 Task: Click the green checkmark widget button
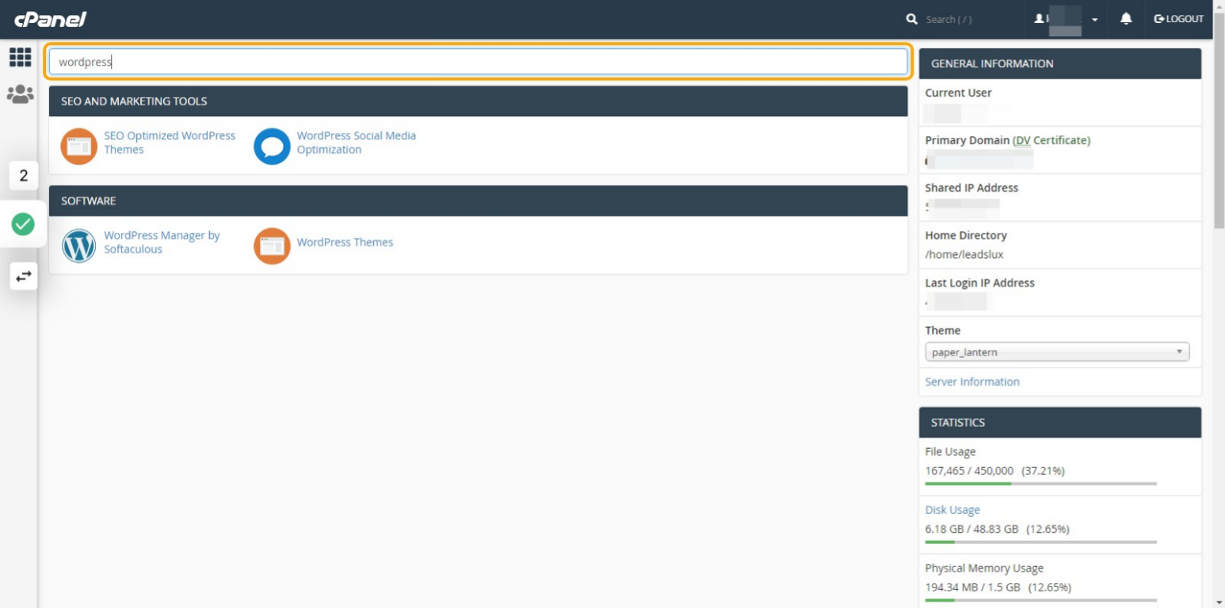coord(23,224)
